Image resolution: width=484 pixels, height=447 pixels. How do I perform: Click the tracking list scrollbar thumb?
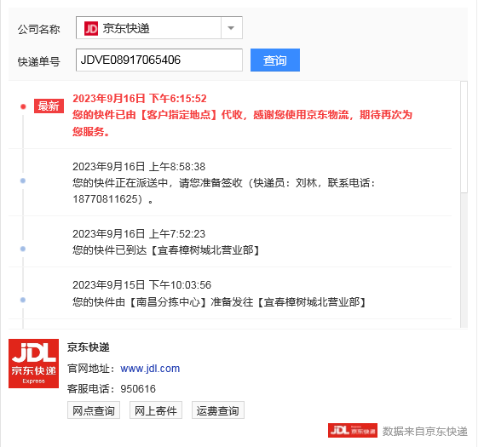[464, 137]
